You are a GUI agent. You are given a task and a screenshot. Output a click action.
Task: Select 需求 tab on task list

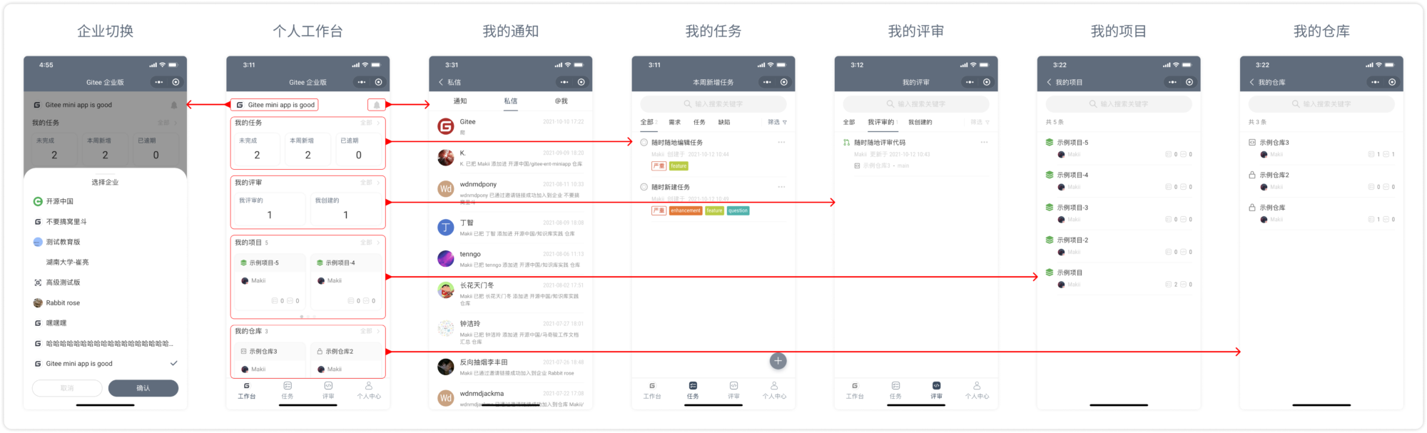coord(675,122)
